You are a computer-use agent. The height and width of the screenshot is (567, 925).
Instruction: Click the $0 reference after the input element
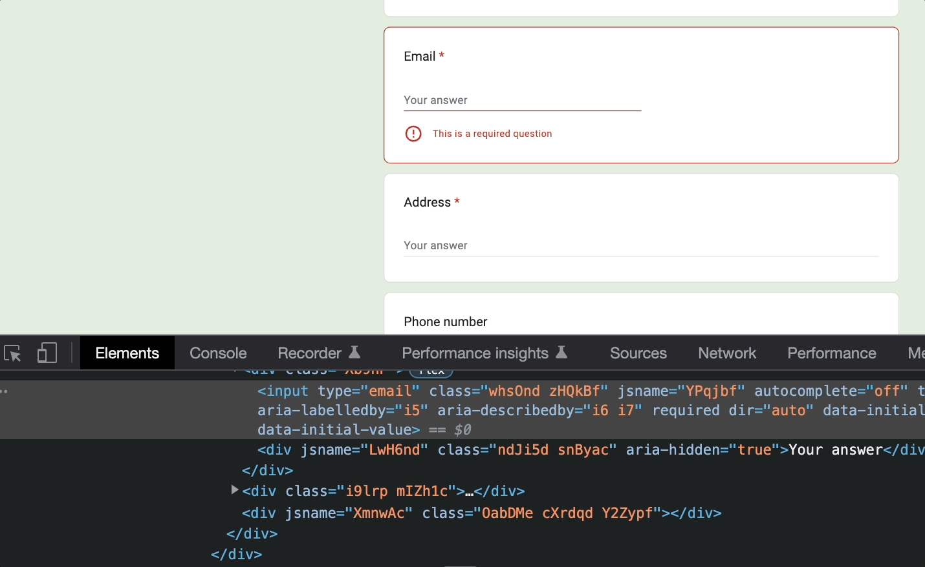[461, 429]
